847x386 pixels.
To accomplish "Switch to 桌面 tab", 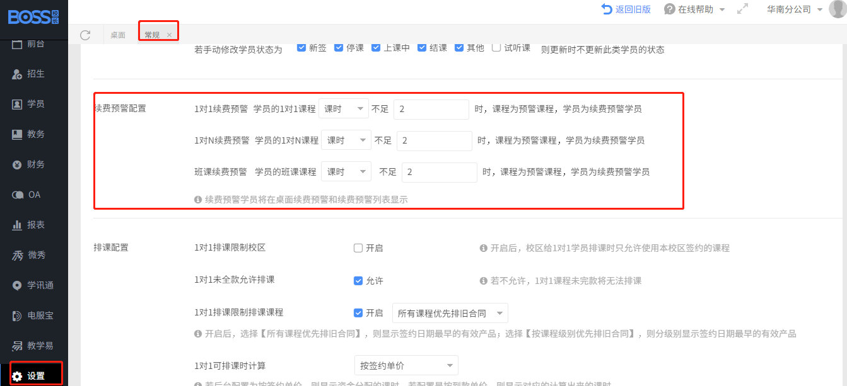I will pyautogui.click(x=118, y=35).
